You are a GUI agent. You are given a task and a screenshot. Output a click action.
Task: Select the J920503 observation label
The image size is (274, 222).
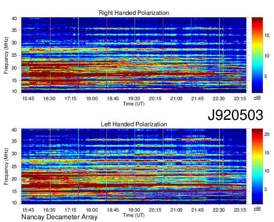pyautogui.click(x=235, y=115)
